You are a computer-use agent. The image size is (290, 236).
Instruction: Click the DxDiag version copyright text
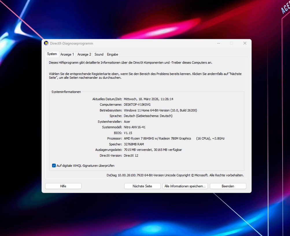tap(175, 175)
